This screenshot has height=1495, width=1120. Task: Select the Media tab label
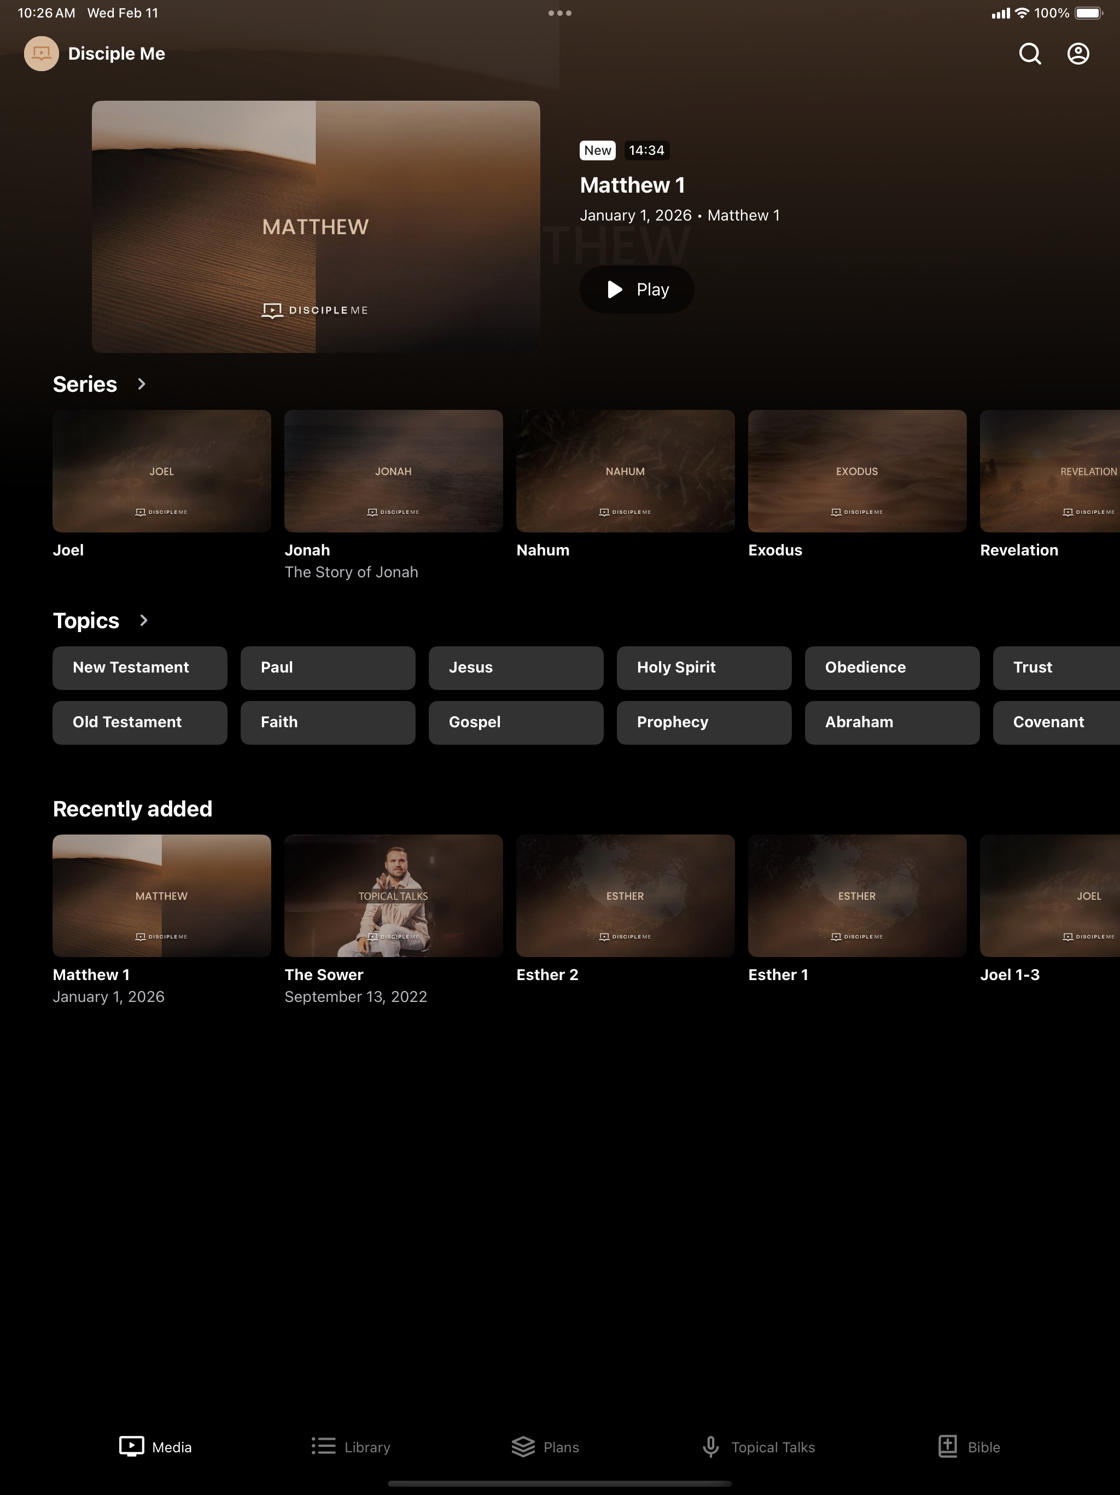point(172,1447)
